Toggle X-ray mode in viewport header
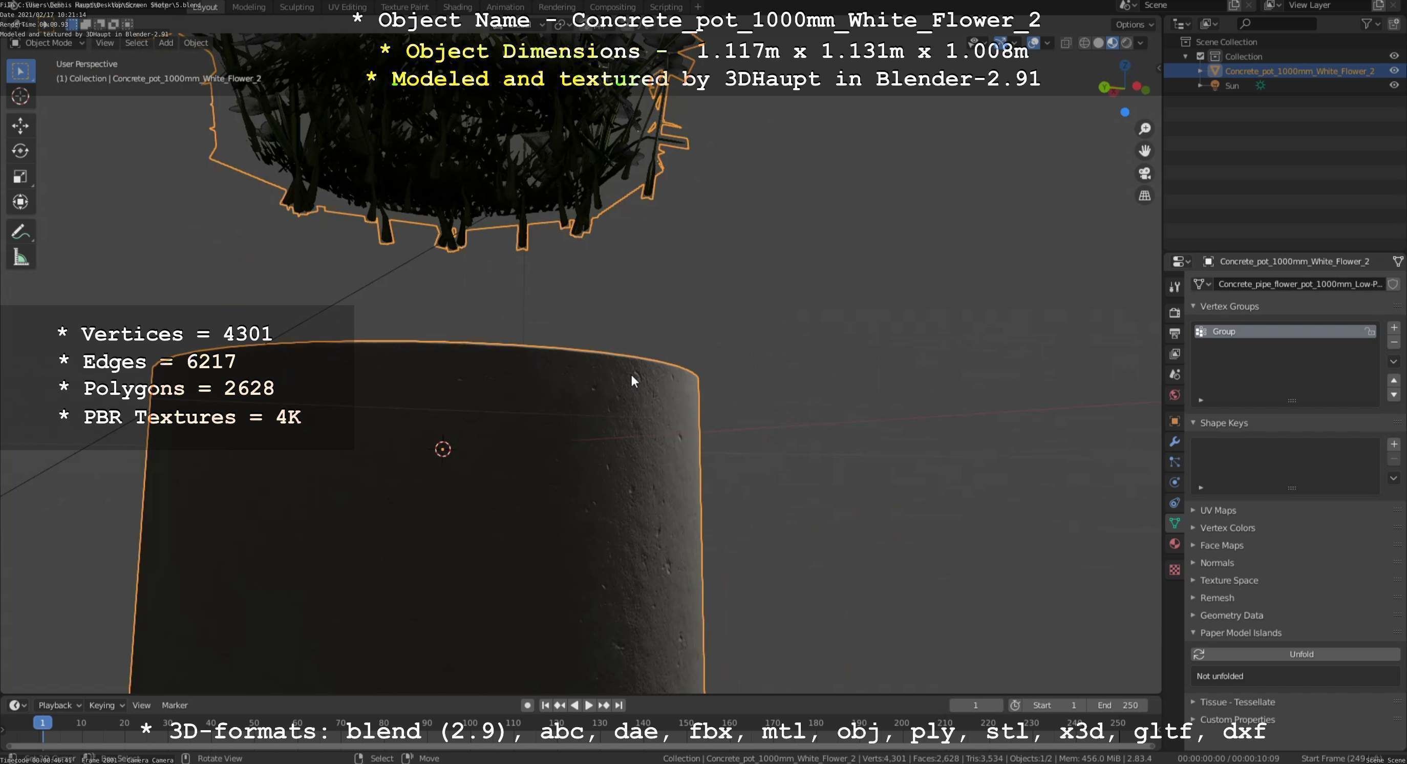 [x=1065, y=43]
